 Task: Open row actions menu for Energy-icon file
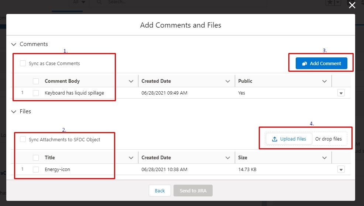click(341, 170)
